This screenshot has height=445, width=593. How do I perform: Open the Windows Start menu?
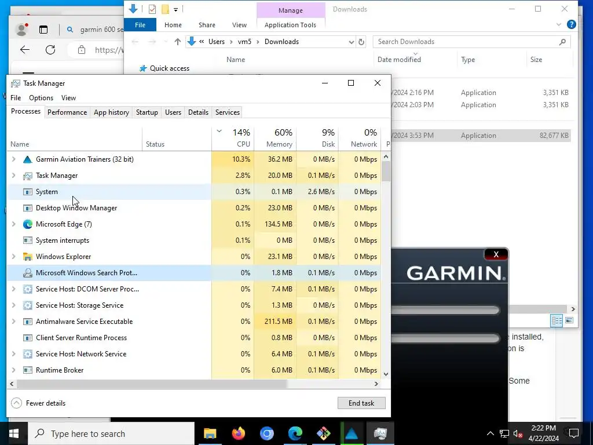click(14, 433)
